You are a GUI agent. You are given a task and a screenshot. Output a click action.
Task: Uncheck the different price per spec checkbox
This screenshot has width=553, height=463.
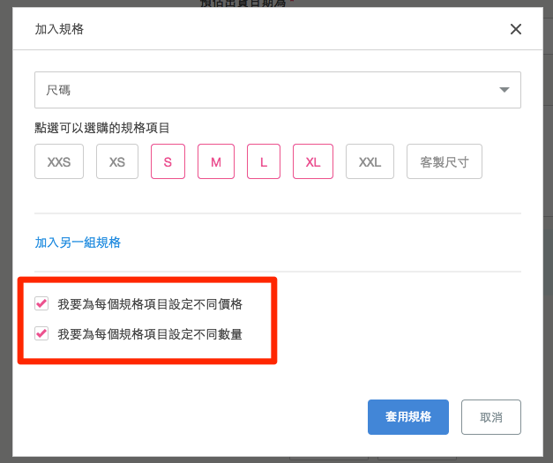(x=41, y=303)
